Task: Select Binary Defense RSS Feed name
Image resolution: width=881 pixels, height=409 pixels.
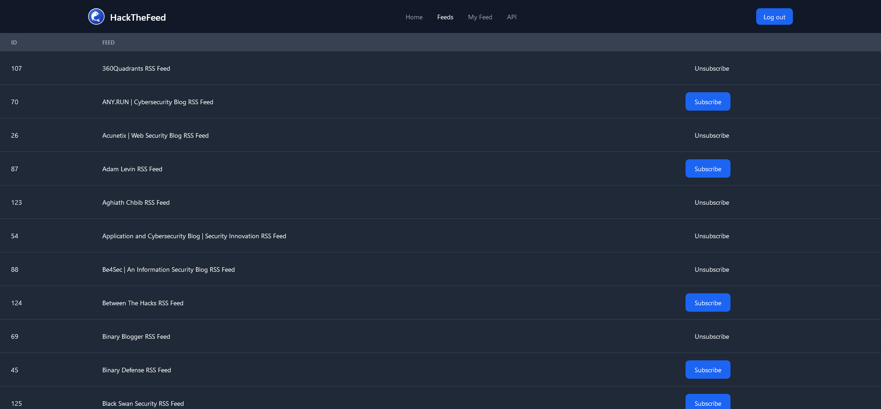Action: [136, 370]
